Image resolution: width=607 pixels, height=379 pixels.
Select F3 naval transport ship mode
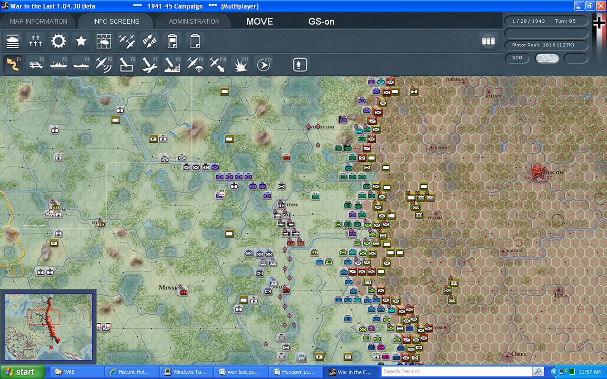pos(59,64)
